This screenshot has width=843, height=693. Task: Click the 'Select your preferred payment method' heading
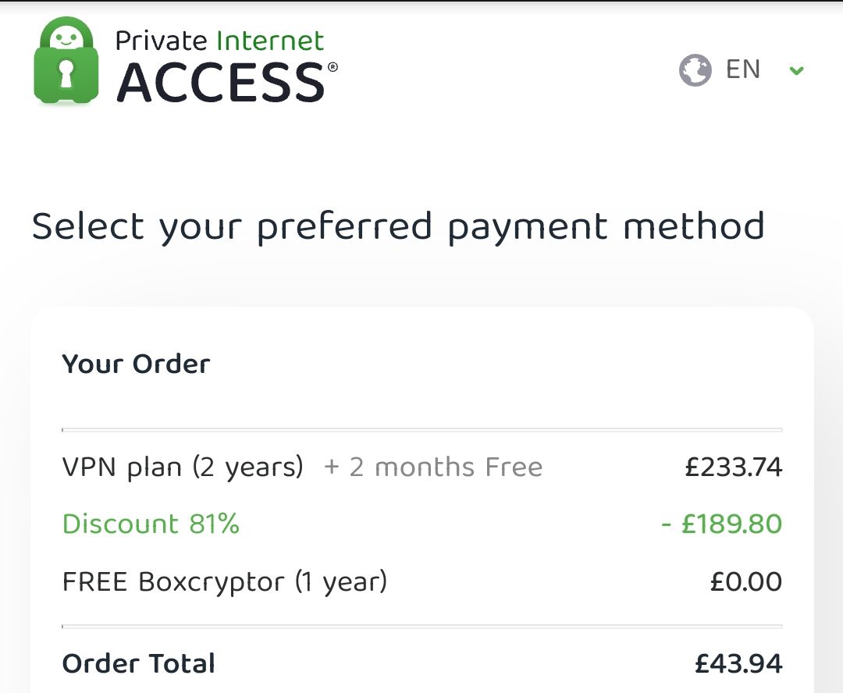pos(398,227)
